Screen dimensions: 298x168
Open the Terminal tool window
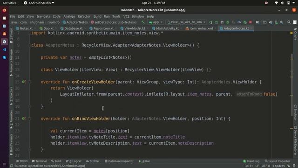(39, 161)
